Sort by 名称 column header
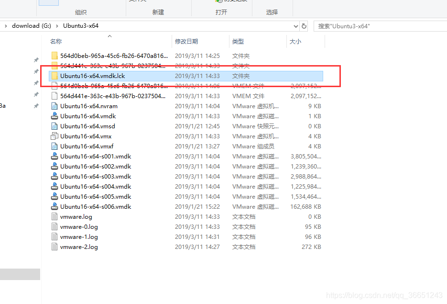The height and width of the screenshot is (304, 447). [56, 41]
